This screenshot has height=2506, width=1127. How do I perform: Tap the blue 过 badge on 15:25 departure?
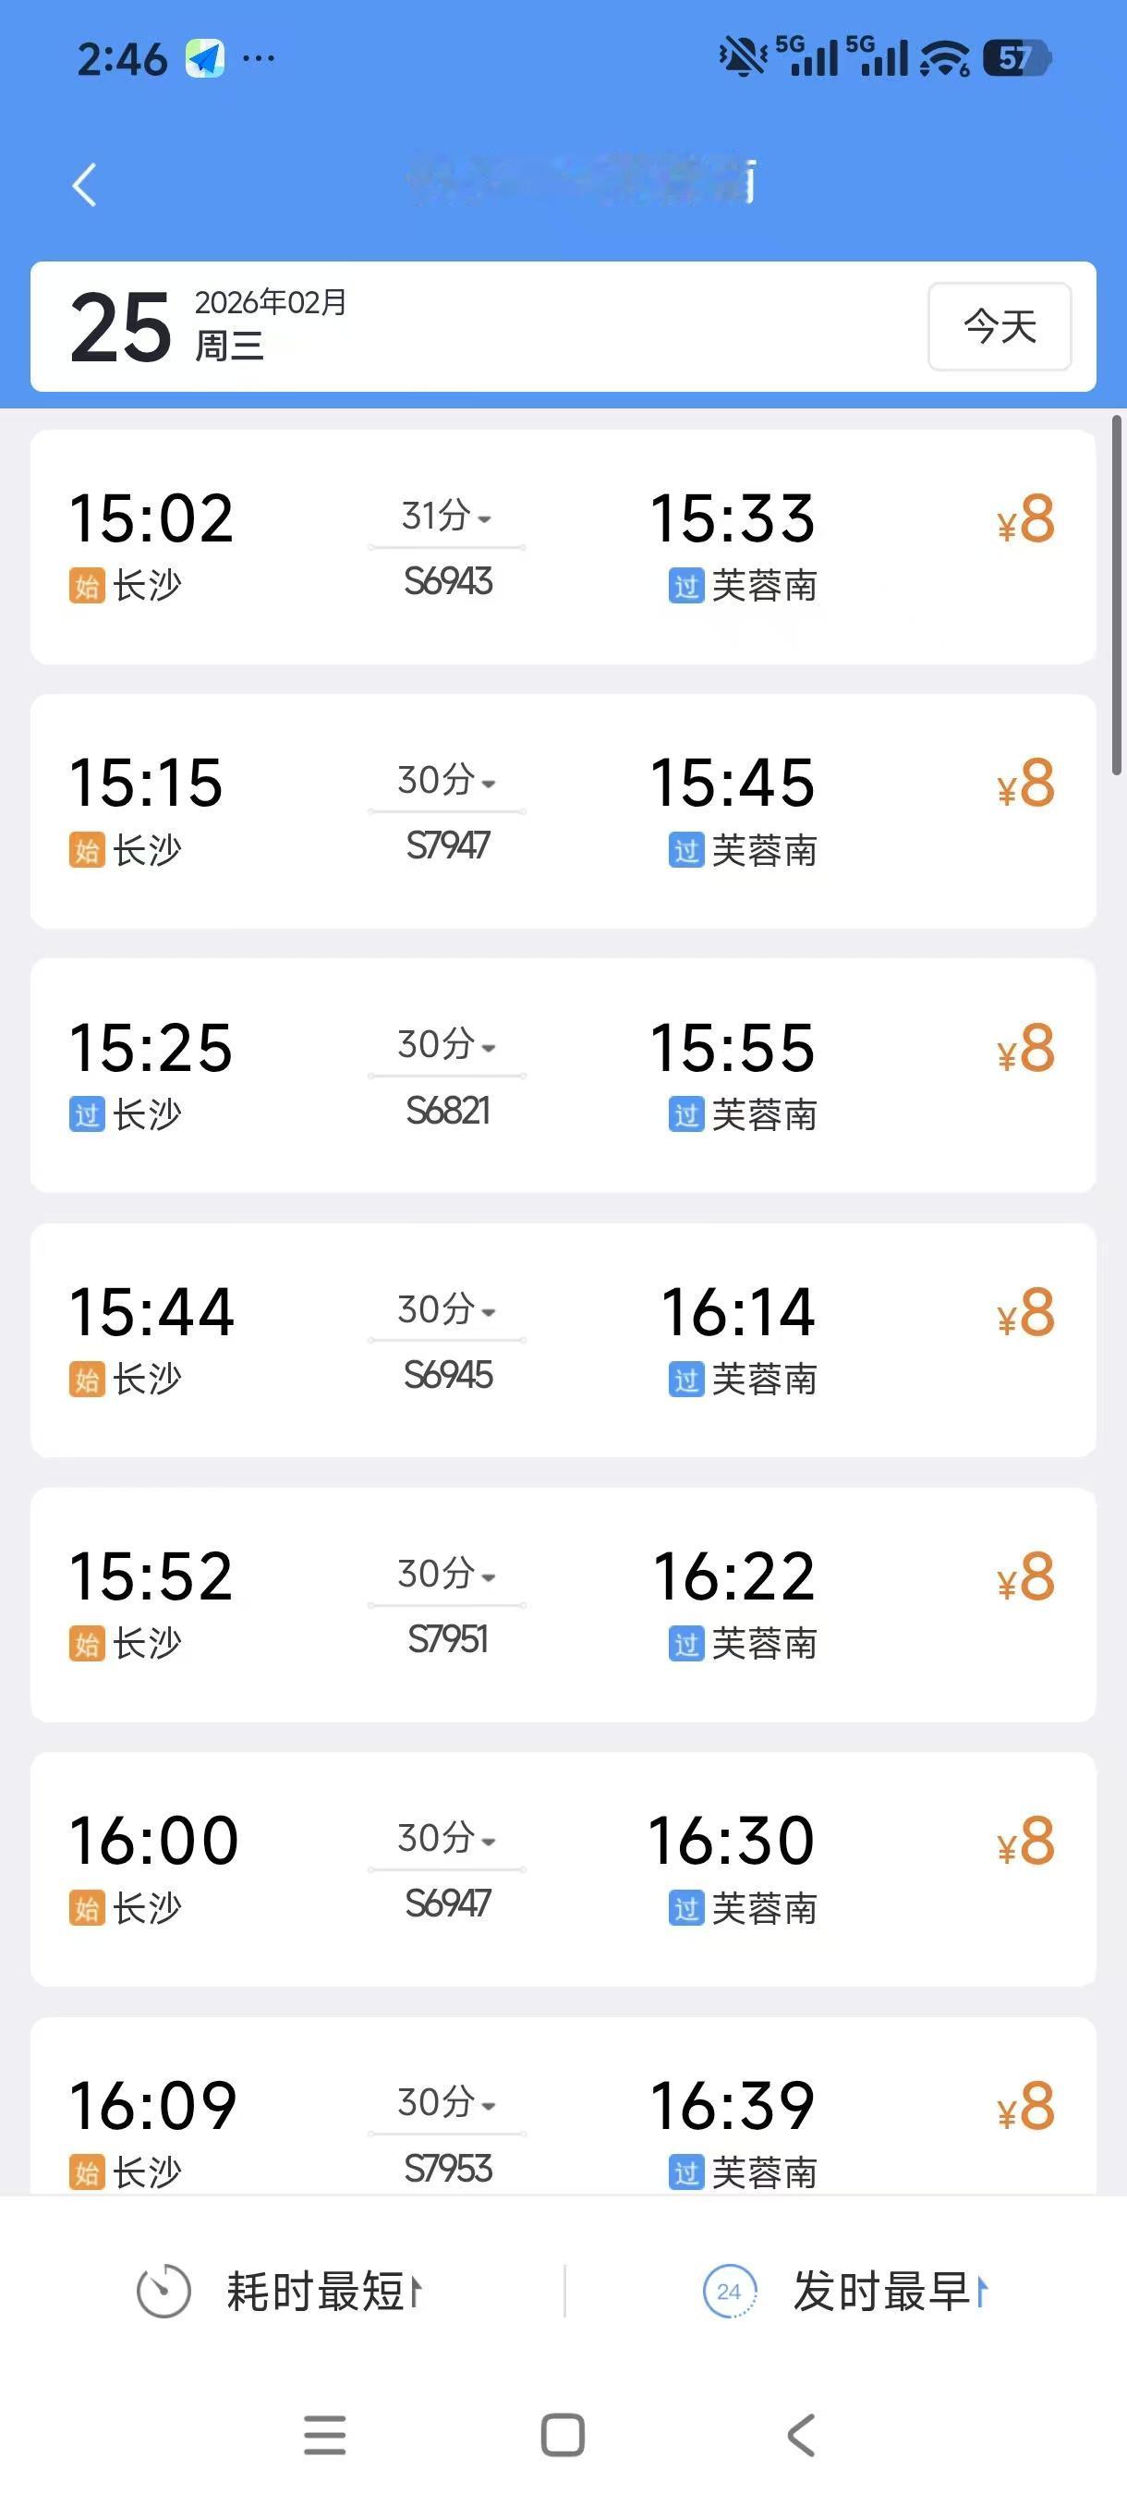pos(87,1115)
